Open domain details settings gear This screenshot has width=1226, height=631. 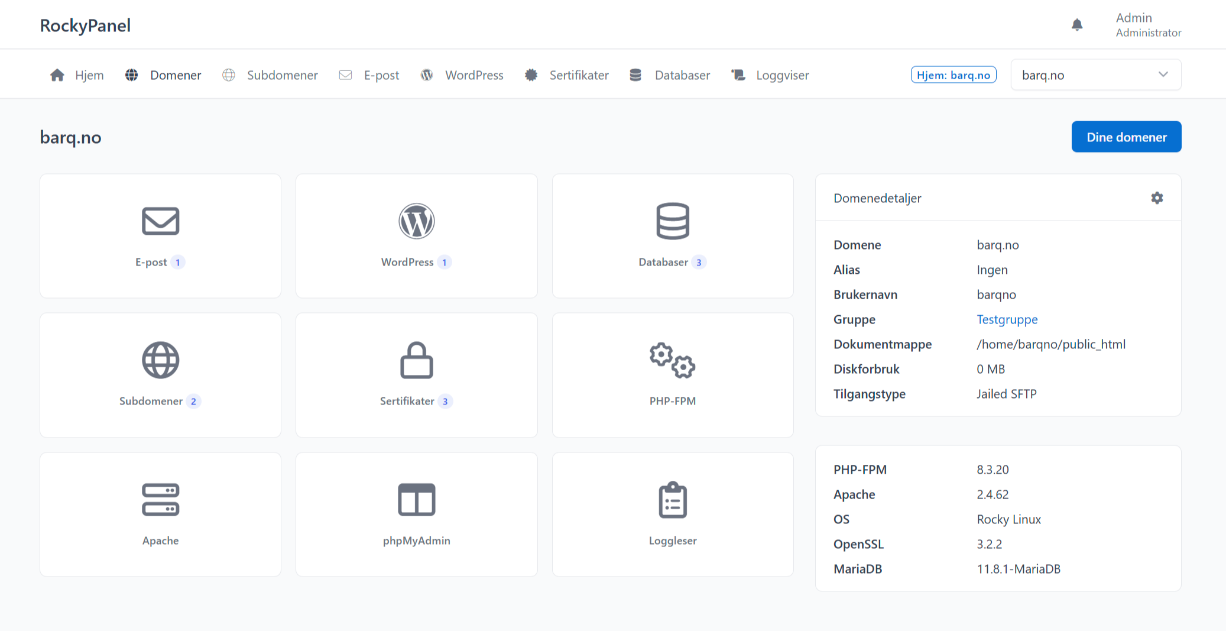point(1157,198)
